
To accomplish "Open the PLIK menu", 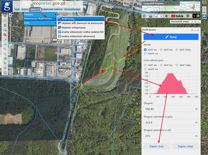I will click(17, 9).
